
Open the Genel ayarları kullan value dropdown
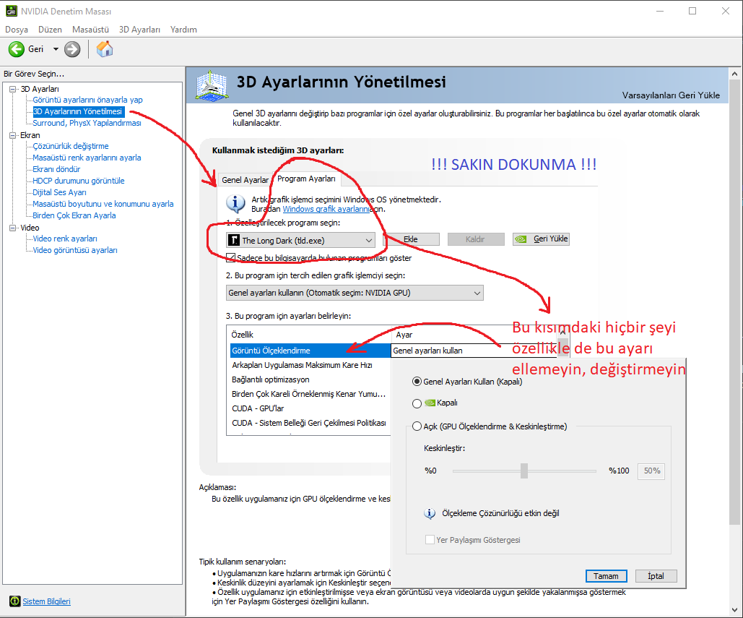point(473,351)
